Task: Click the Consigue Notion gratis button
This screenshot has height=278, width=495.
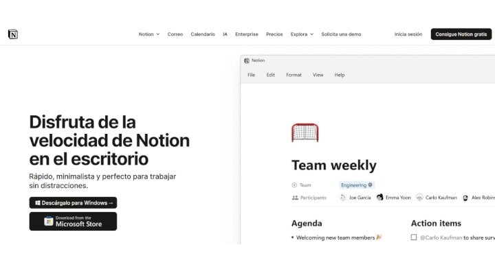Action: [461, 34]
